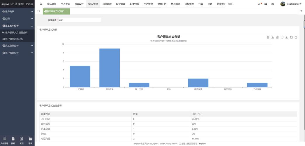The width and height of the screenshot is (305, 146).
Task: Toggle the sidebar collapse hamburger icon
Action: click(41, 4)
